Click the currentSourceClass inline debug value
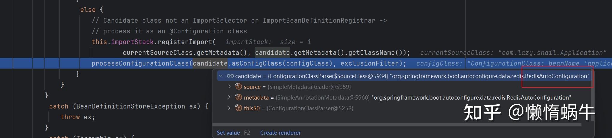Screen dimensions: 612x138 (513, 53)
